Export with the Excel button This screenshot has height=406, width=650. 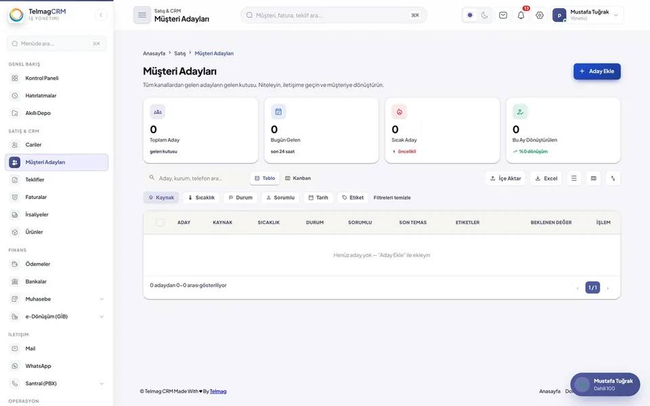[546, 178]
